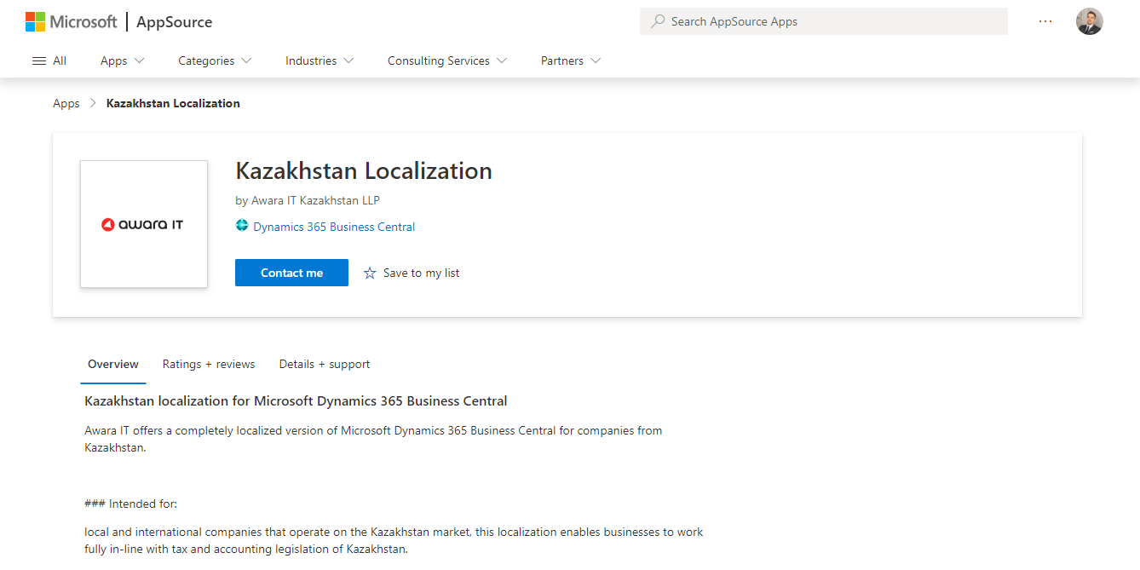
Task: Click the Contact me button
Action: (x=291, y=272)
